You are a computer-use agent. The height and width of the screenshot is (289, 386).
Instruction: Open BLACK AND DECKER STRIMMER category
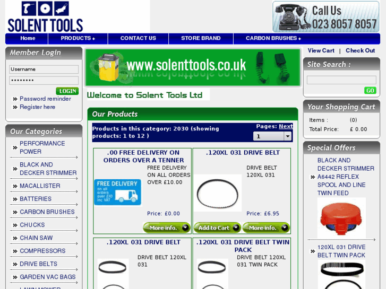click(48, 169)
